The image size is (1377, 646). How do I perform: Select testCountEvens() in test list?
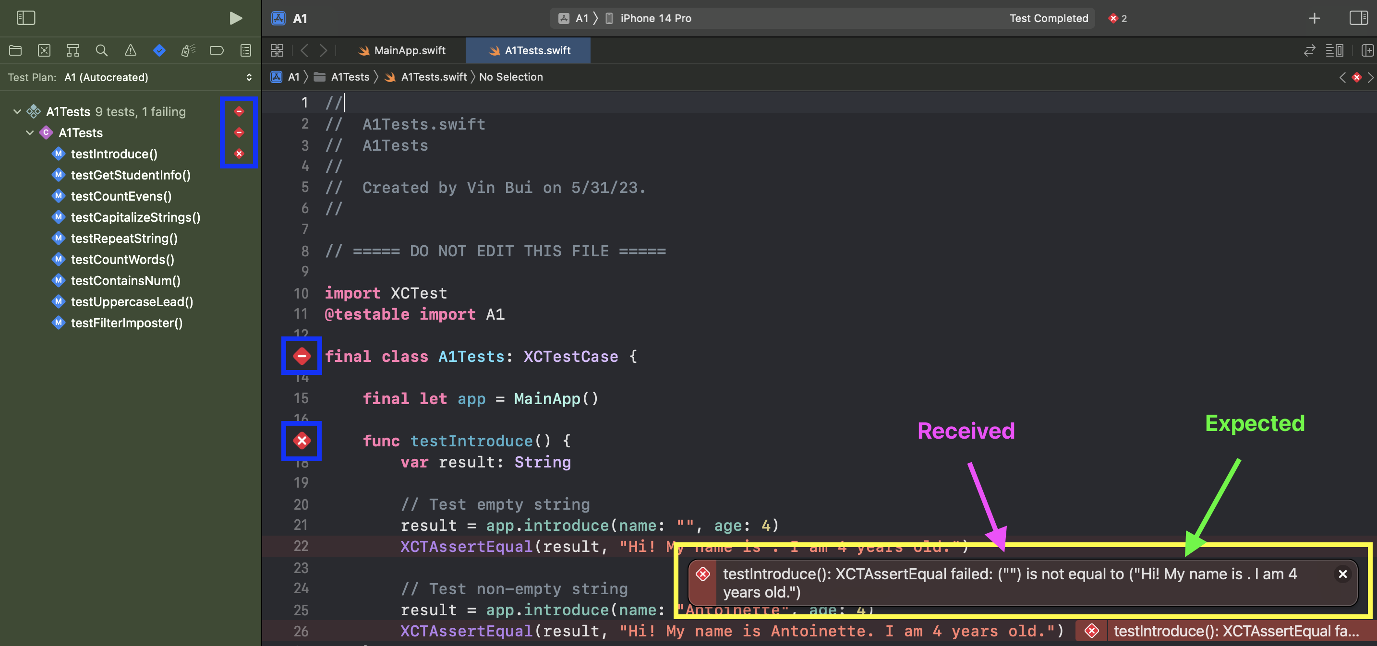pos(121,196)
